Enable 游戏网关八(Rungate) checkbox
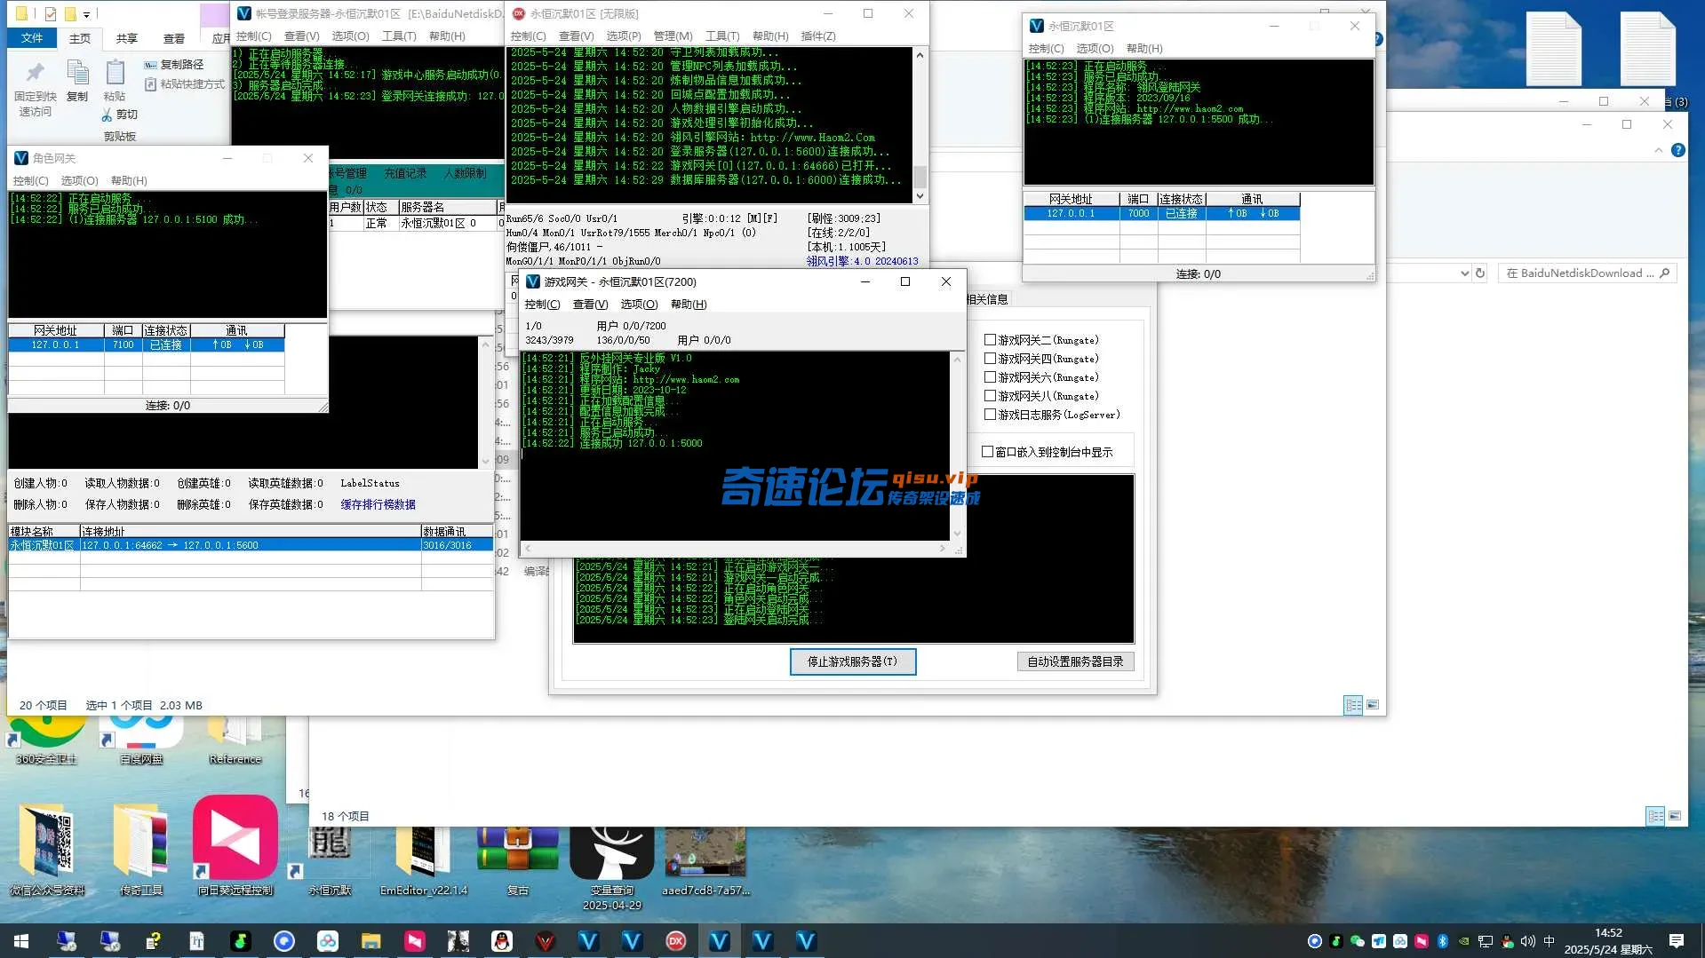Screen dimensions: 1705x958 [x=990, y=395]
